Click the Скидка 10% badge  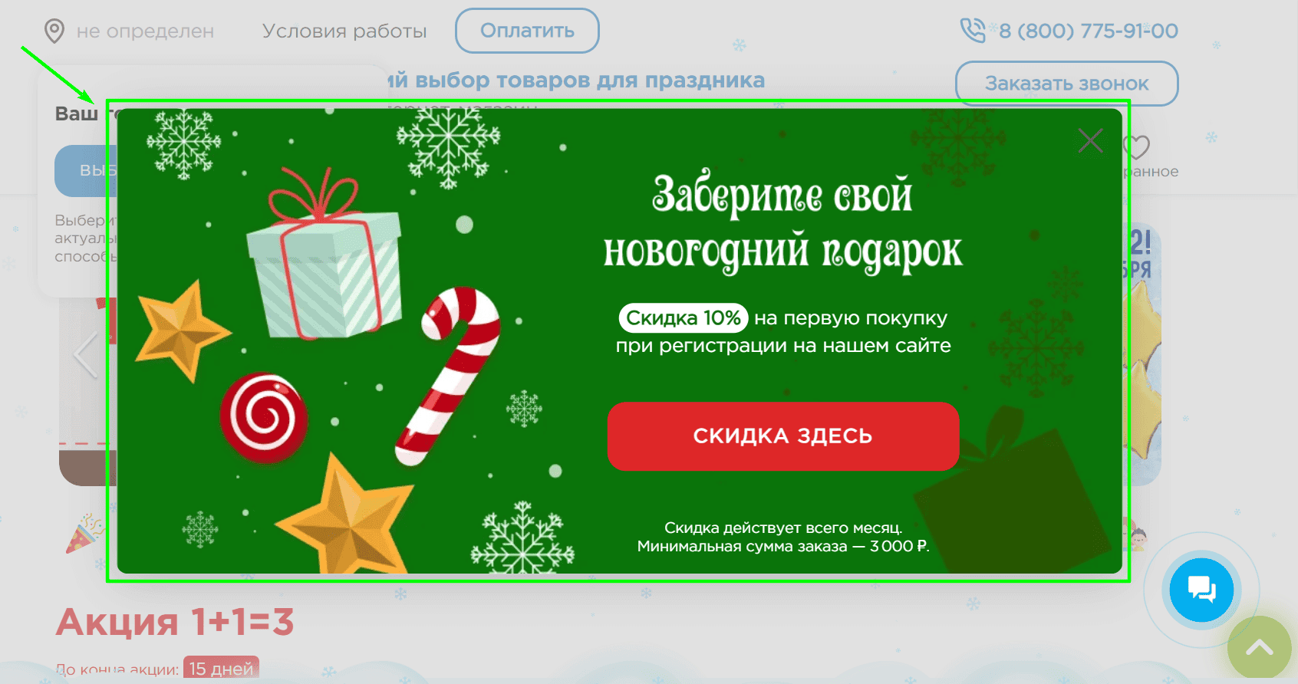tap(683, 317)
